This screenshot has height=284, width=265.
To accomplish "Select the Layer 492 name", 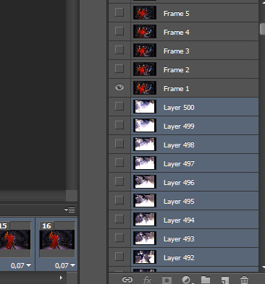I will click(x=179, y=258).
